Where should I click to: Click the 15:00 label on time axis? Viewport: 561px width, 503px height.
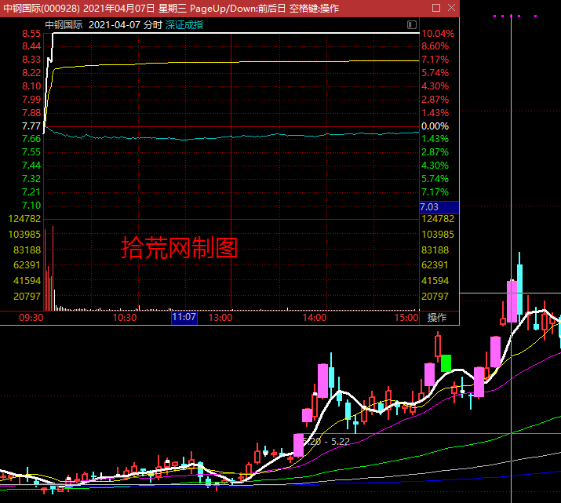(x=406, y=318)
